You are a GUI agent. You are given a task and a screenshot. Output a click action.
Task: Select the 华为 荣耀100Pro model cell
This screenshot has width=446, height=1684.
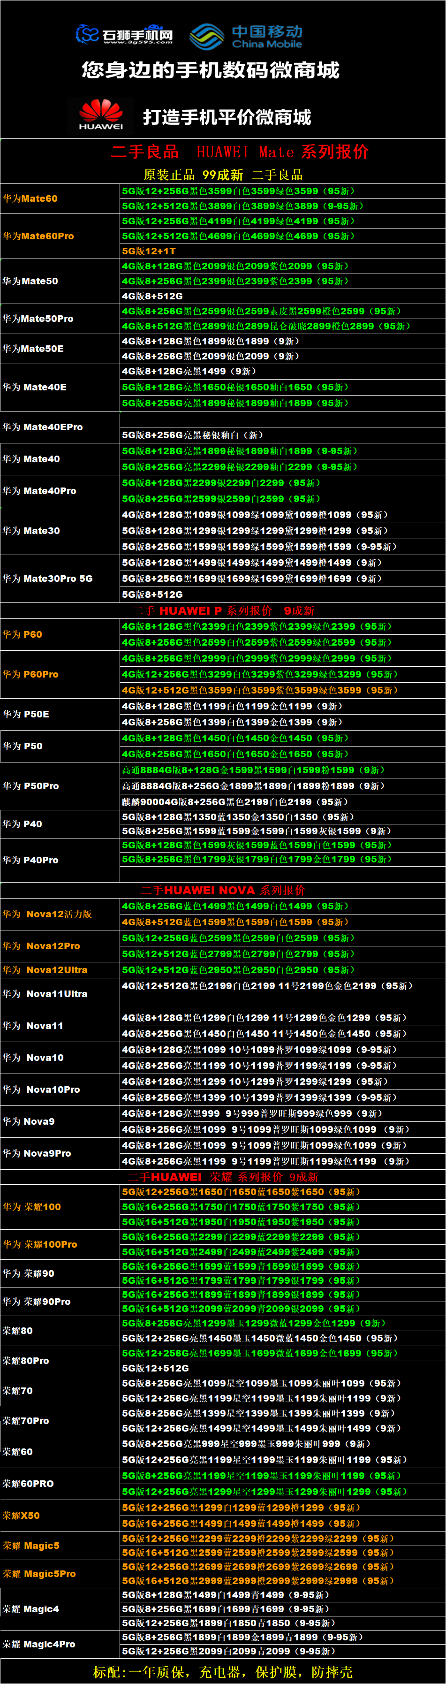coord(60,1244)
